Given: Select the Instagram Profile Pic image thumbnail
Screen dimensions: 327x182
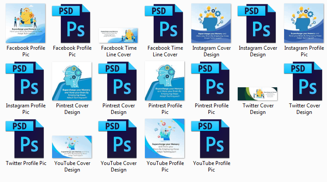Looking at the screenshot, I should coord(304,23).
